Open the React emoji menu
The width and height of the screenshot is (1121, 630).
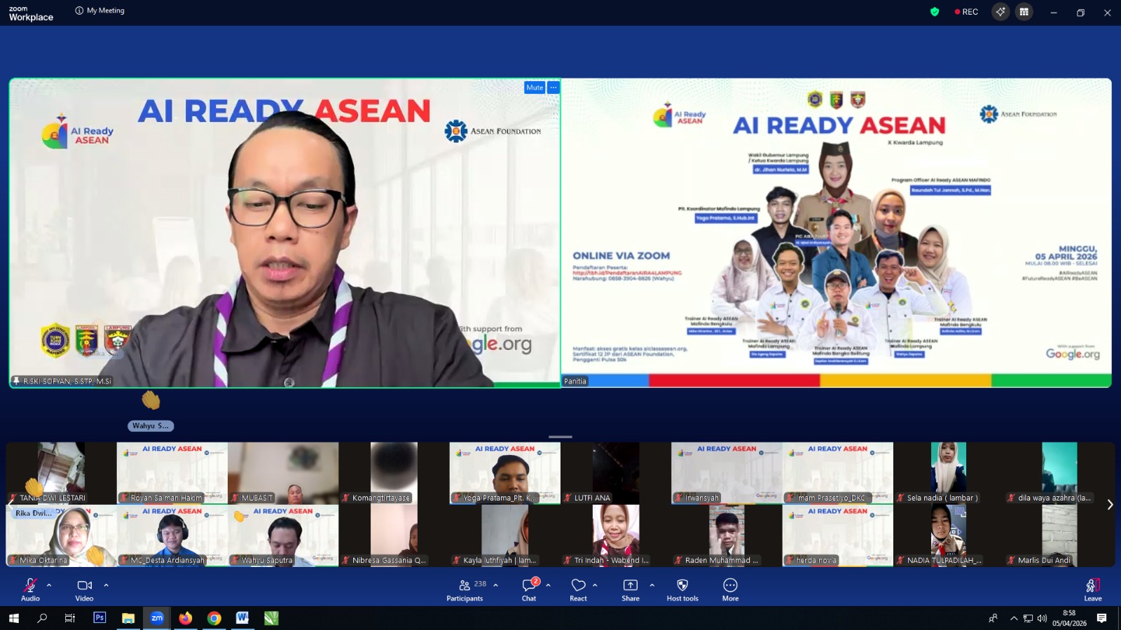coord(578,589)
